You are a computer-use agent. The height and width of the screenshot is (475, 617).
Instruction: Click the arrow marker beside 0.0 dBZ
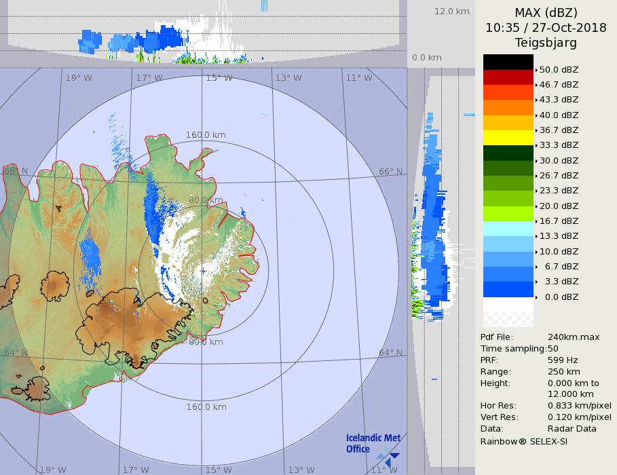(x=536, y=297)
